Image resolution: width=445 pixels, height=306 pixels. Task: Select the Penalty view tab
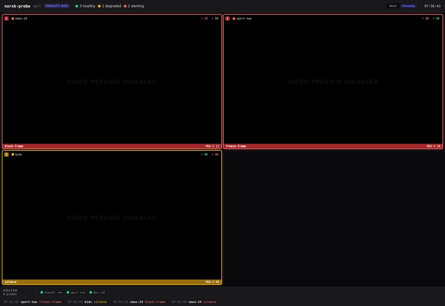(x=409, y=6)
